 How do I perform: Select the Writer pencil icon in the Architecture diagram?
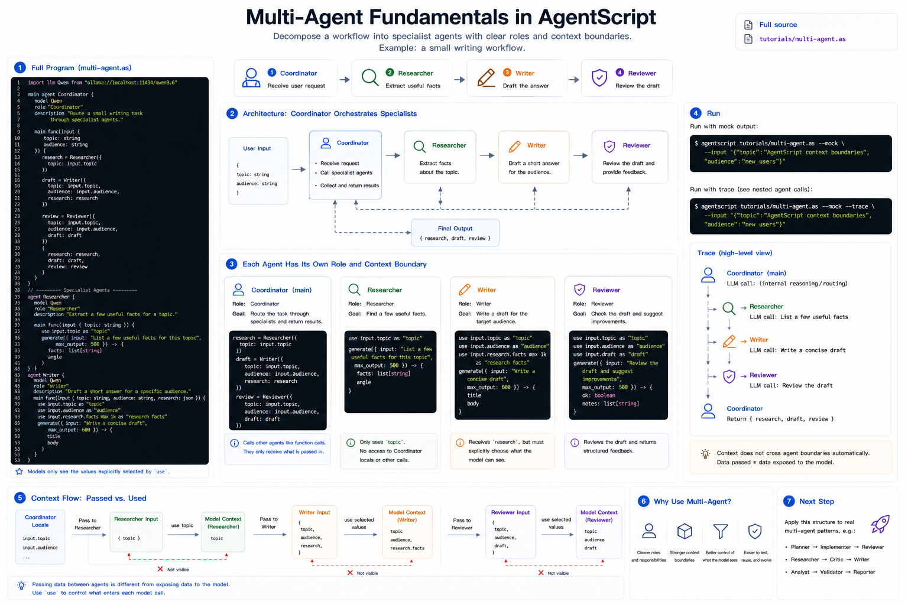[515, 146]
